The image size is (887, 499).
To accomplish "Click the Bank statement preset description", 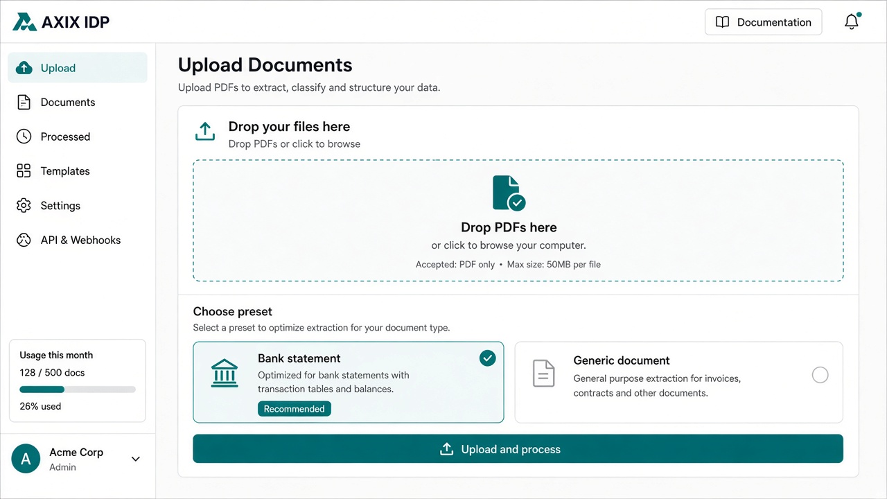I will pos(333,382).
